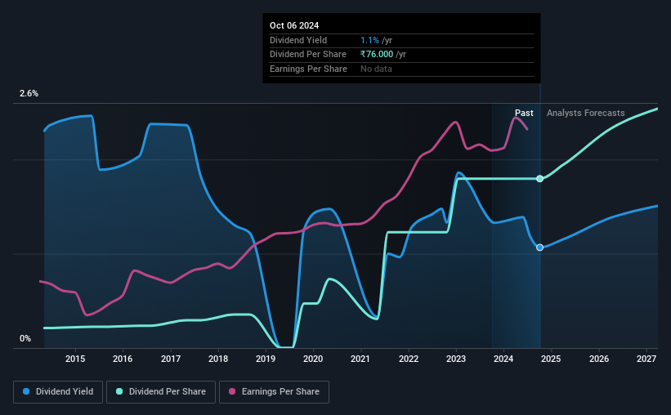Select the 2027 year axis label
Viewport: 671px width, 415px height.
tap(646, 359)
